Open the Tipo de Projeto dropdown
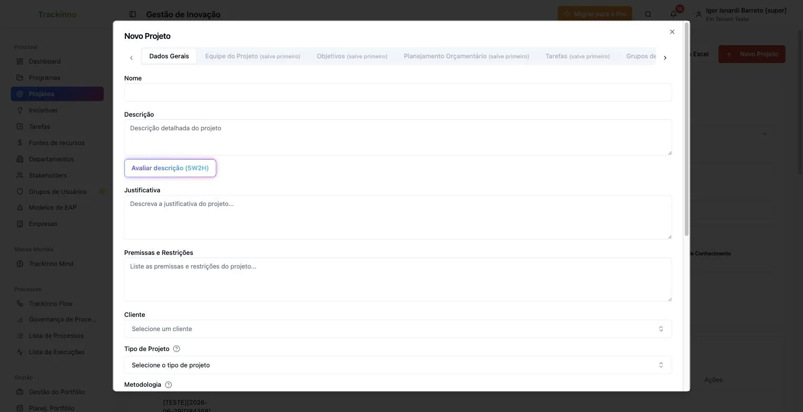803x412 pixels. (x=398, y=365)
